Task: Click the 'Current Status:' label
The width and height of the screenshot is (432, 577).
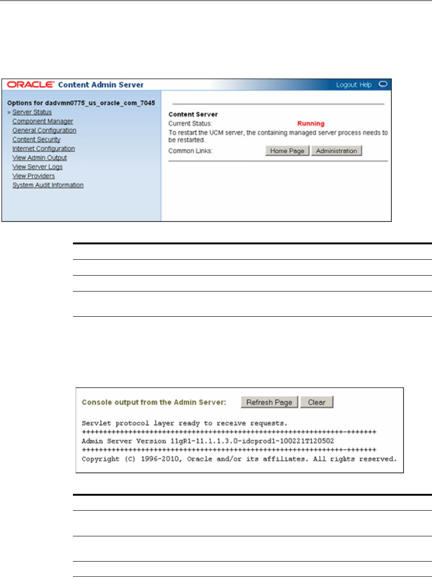Action: (x=190, y=124)
